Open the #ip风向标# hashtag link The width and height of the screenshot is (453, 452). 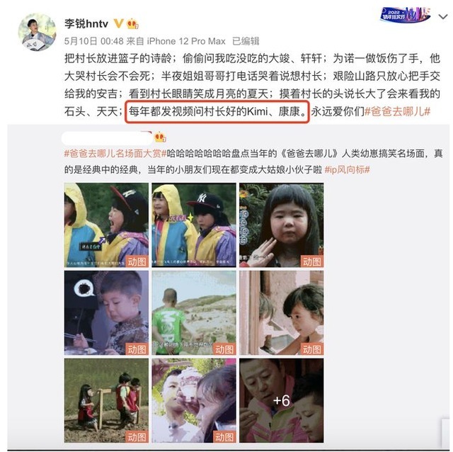[x=348, y=169]
